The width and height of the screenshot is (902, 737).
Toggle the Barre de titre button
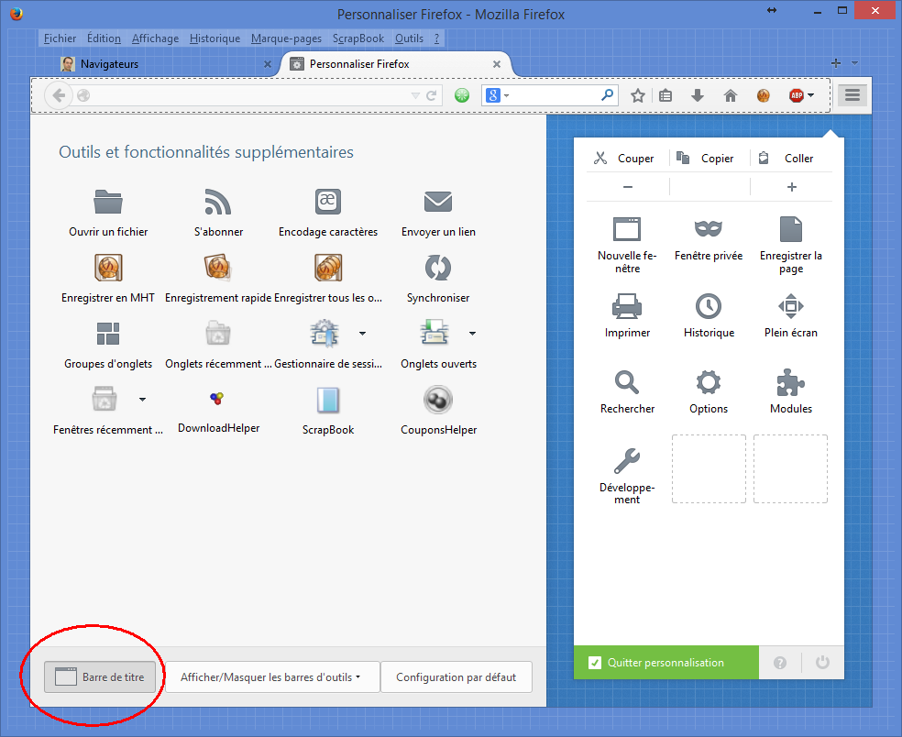(x=100, y=677)
